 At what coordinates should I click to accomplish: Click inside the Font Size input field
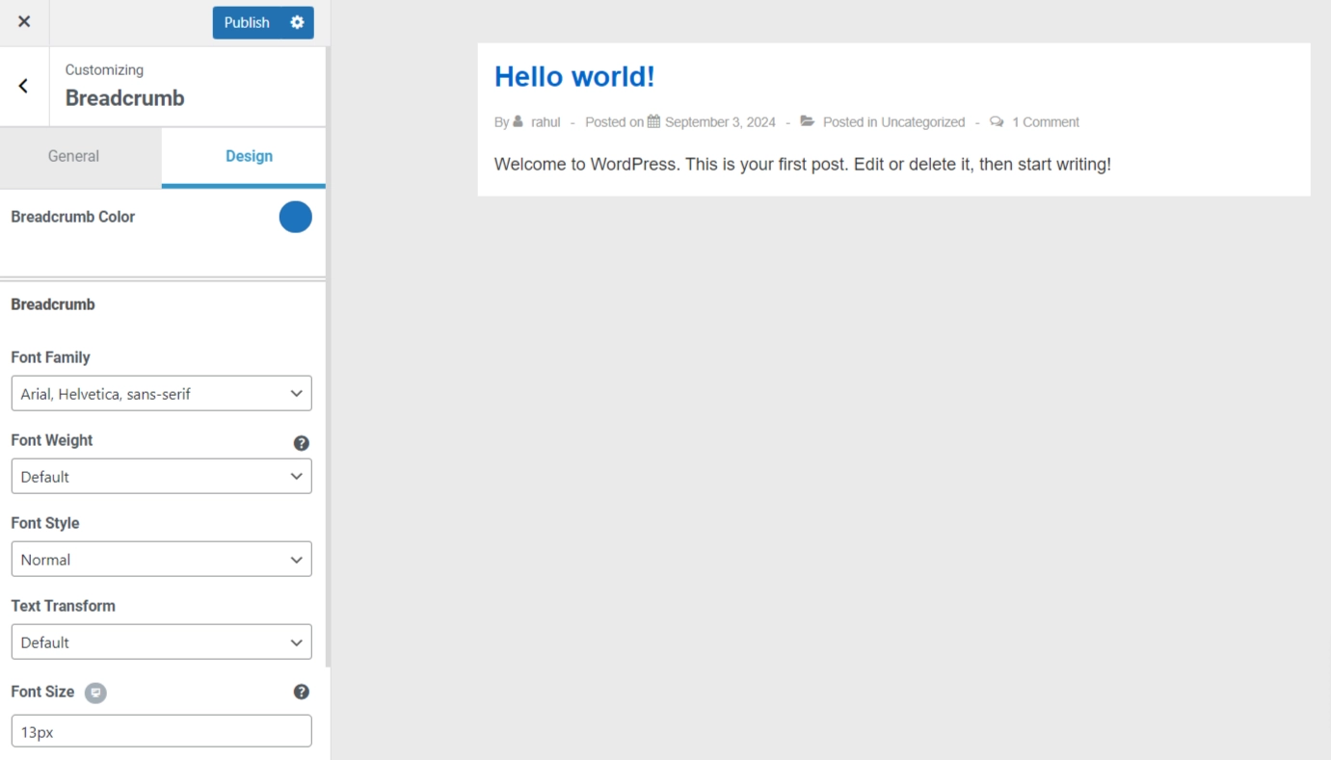[161, 731]
